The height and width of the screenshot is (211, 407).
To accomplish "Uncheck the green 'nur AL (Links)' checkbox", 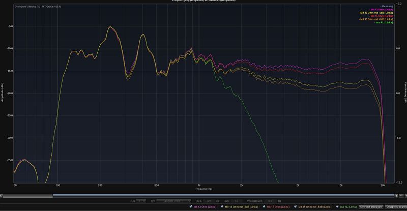I will 337,206.
